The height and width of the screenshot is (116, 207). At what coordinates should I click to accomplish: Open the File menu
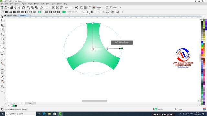[x=2, y=4]
